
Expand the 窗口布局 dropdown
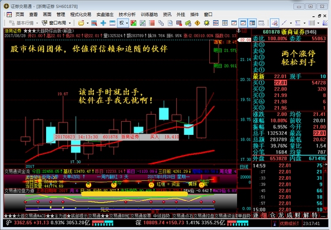(70, 23)
